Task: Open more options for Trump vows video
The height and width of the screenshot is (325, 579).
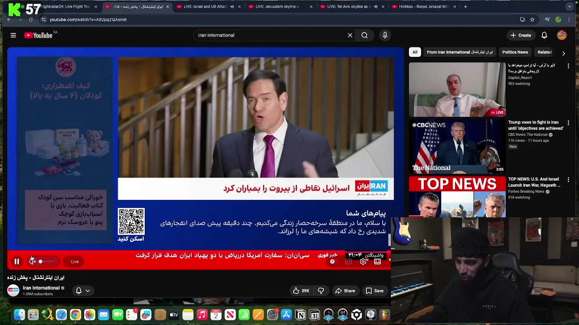Action: [569, 123]
